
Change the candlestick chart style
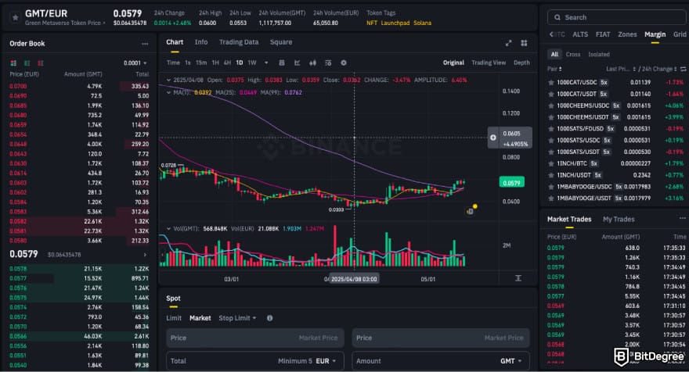click(x=312, y=63)
